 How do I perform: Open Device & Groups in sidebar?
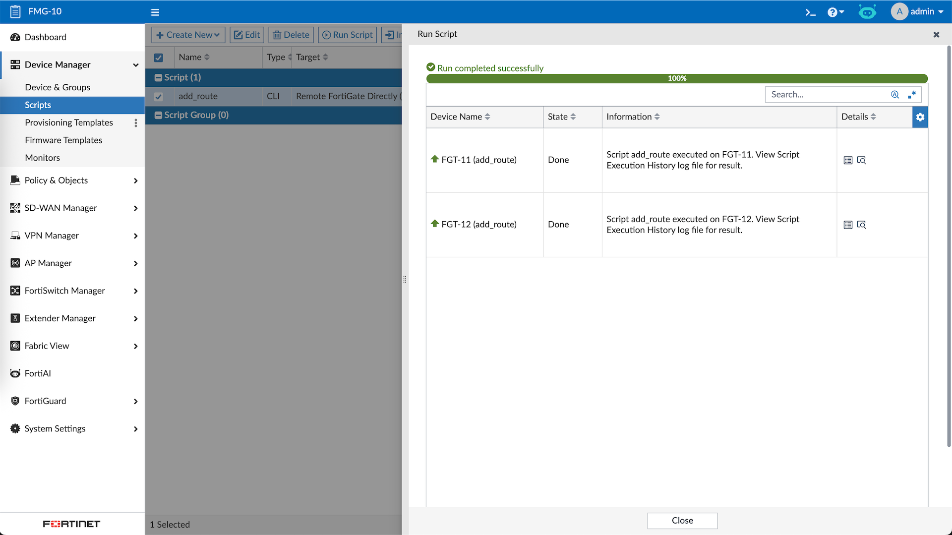[58, 87]
